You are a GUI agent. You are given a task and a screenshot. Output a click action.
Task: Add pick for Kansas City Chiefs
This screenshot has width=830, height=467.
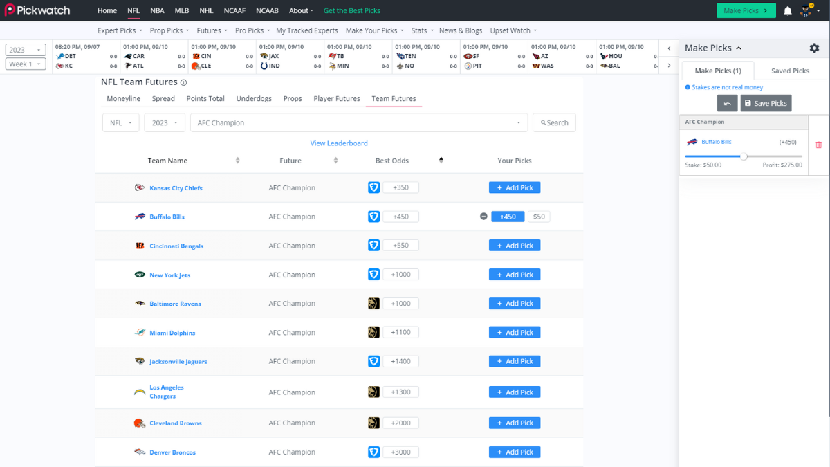[x=515, y=187]
